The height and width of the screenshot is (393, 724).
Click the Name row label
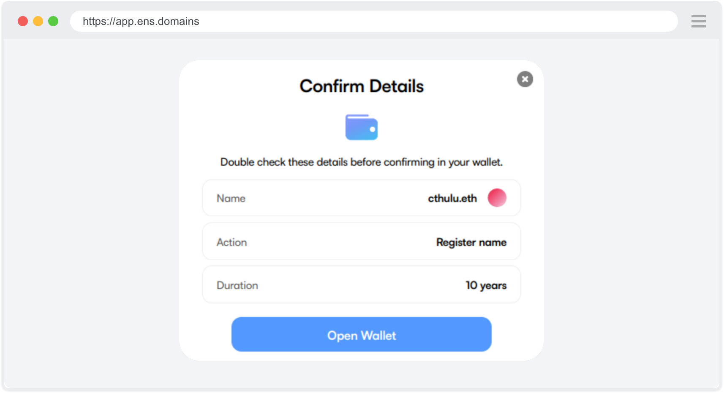(x=231, y=198)
